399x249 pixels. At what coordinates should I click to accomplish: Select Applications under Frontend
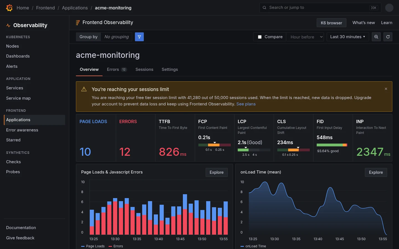[x=35, y=120]
